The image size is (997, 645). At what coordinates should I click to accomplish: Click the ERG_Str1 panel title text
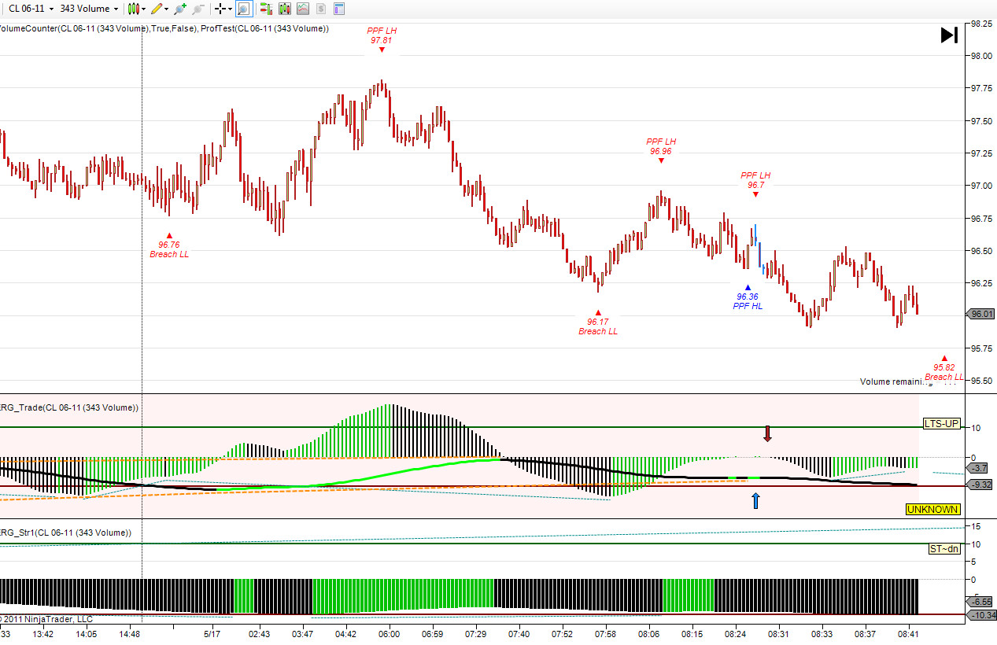pyautogui.click(x=66, y=533)
